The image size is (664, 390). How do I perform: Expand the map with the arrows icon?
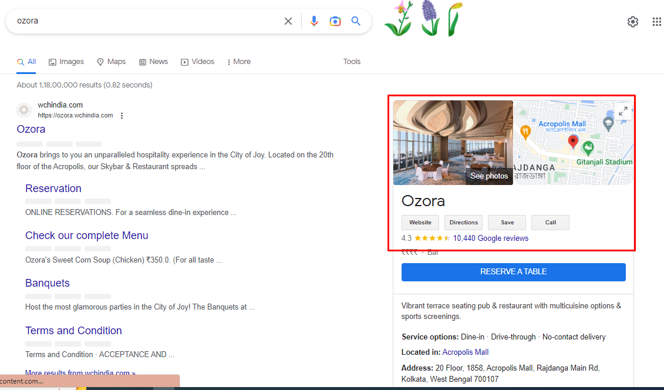(623, 112)
